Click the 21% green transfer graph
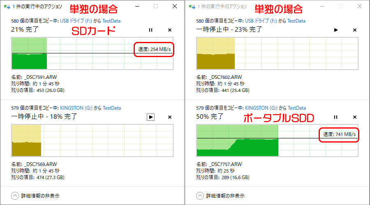The image size is (370, 205). tap(92, 53)
